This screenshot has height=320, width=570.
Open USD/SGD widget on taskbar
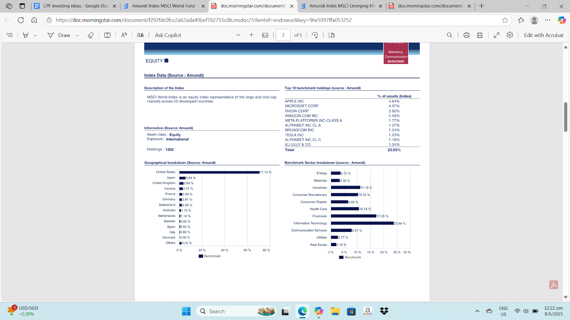pyautogui.click(x=23, y=311)
